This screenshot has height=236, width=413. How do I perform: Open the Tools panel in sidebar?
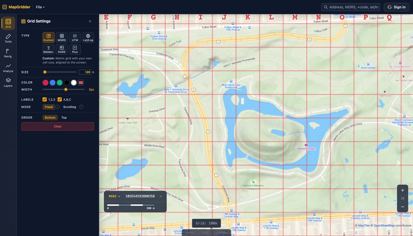tap(8, 38)
